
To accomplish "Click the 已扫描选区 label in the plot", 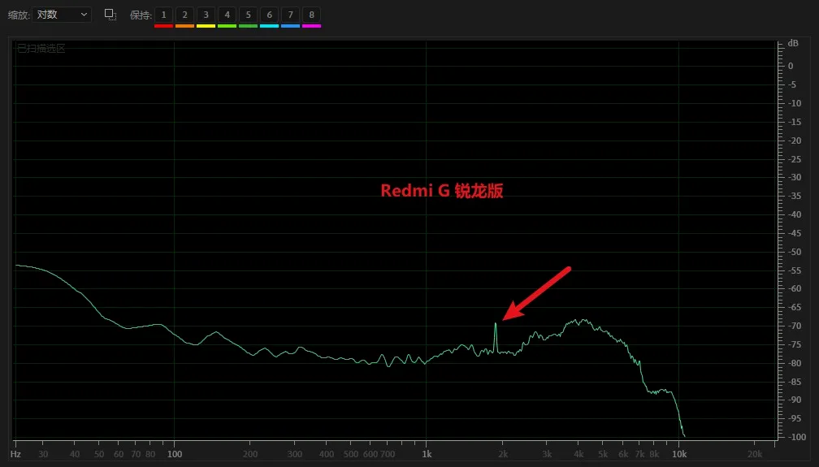I will [x=41, y=49].
